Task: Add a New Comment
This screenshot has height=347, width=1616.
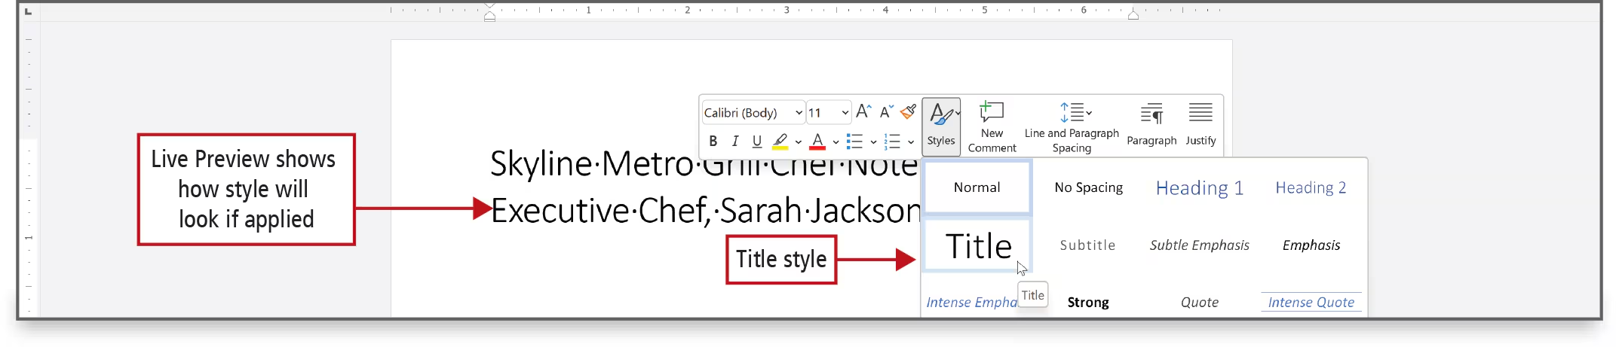Action: pos(991,126)
